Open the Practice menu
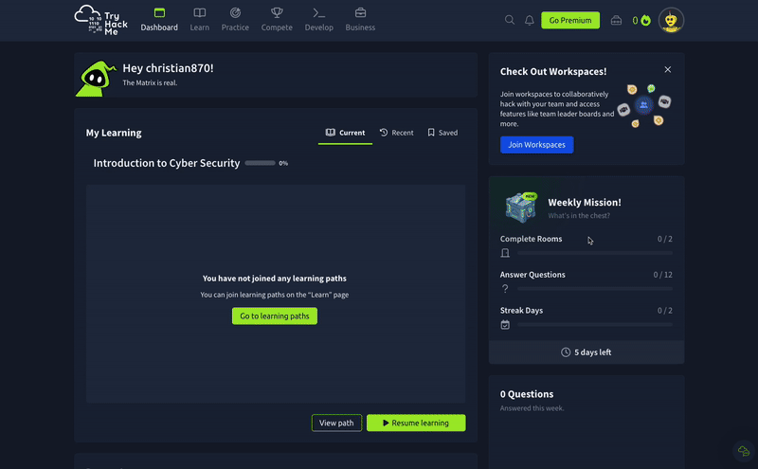Viewport: 758px width, 469px height. (x=235, y=20)
